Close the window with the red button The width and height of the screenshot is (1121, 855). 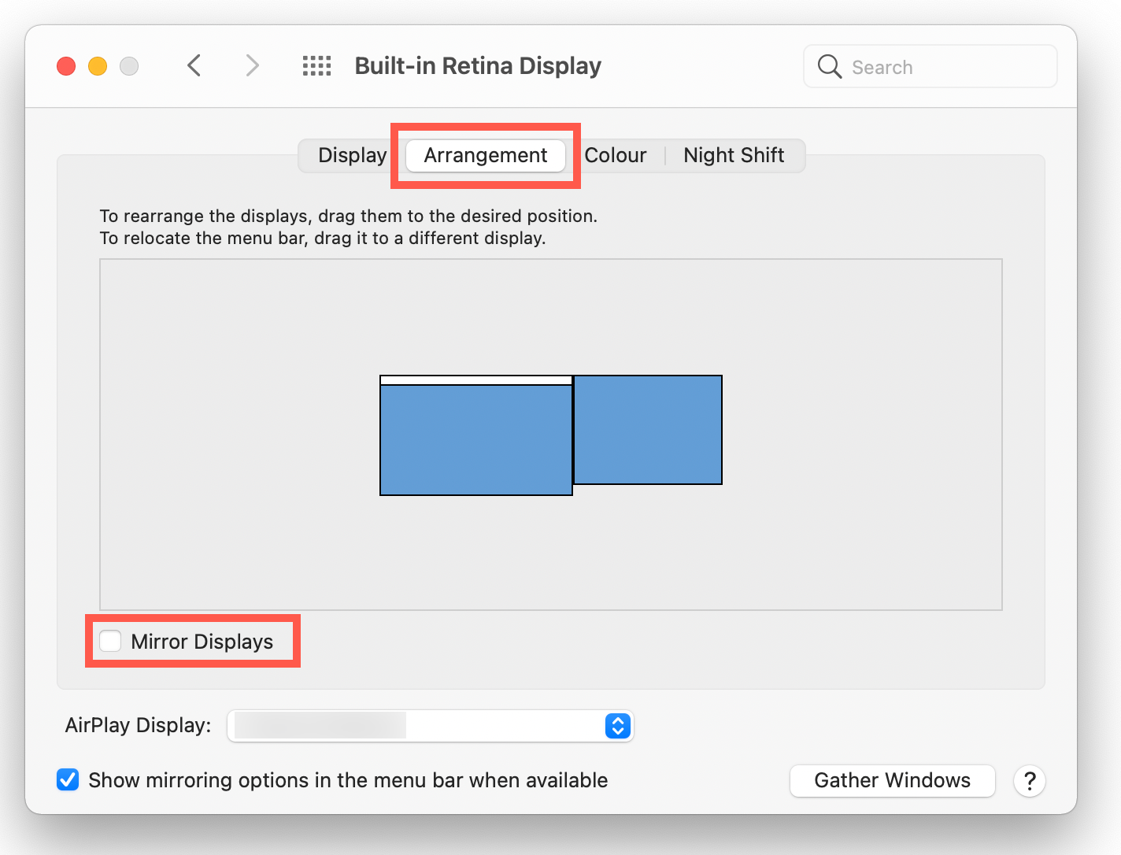pyautogui.click(x=66, y=66)
